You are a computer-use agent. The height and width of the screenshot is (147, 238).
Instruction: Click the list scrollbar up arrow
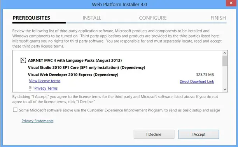point(225,53)
